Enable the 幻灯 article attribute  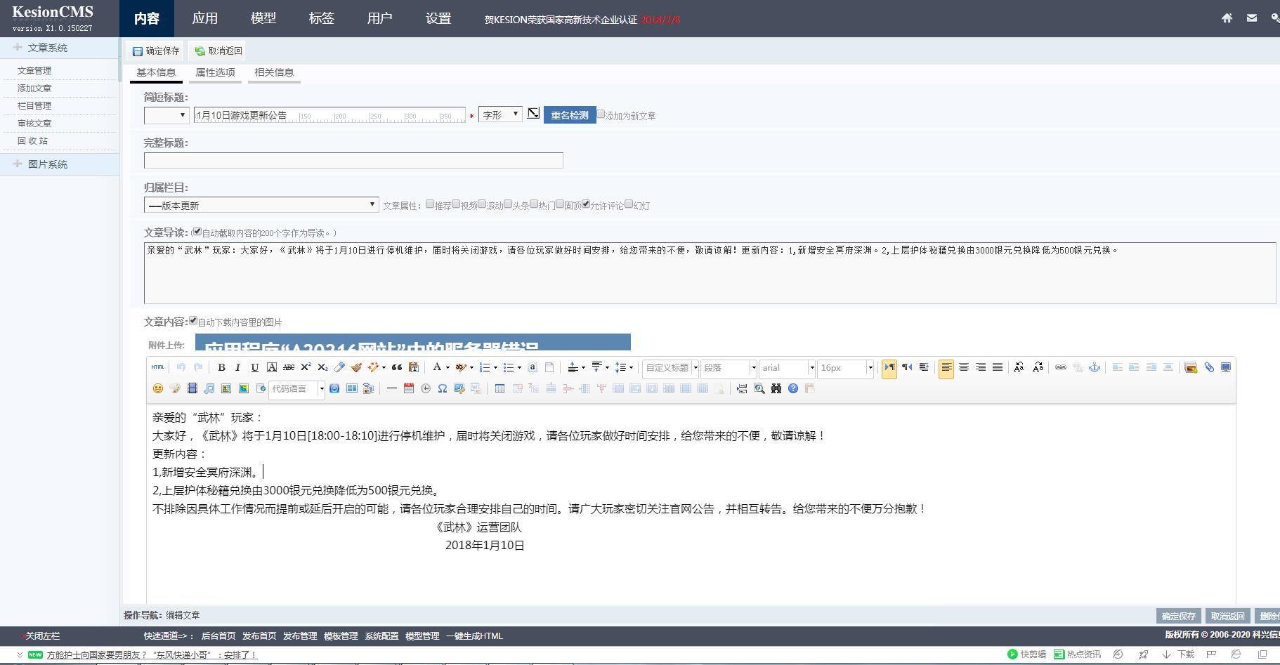pos(629,204)
